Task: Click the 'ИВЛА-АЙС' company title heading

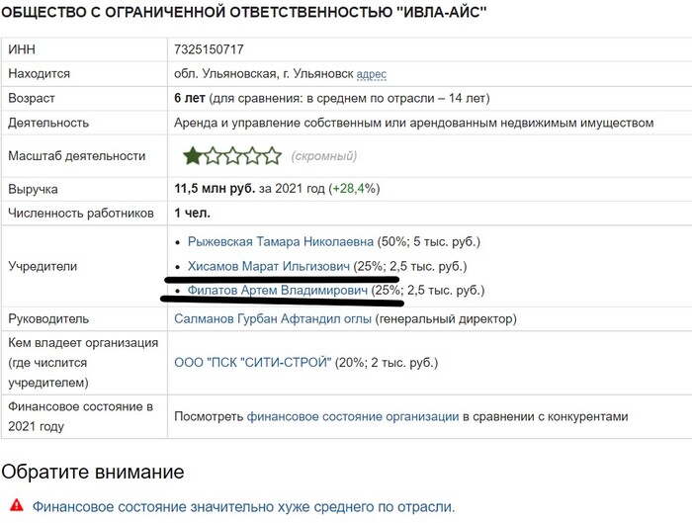Action: [243, 12]
